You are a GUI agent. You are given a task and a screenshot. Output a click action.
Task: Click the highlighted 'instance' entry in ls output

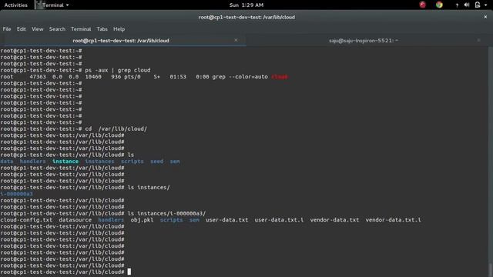coord(65,162)
